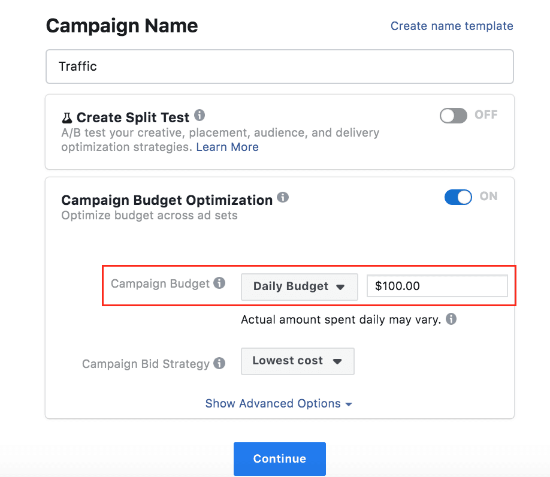Open the Daily Budget dropdown
Image resolution: width=550 pixels, height=477 pixels.
(x=299, y=286)
